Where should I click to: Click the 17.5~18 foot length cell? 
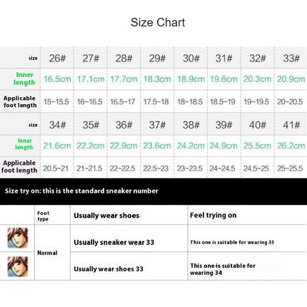156,102
